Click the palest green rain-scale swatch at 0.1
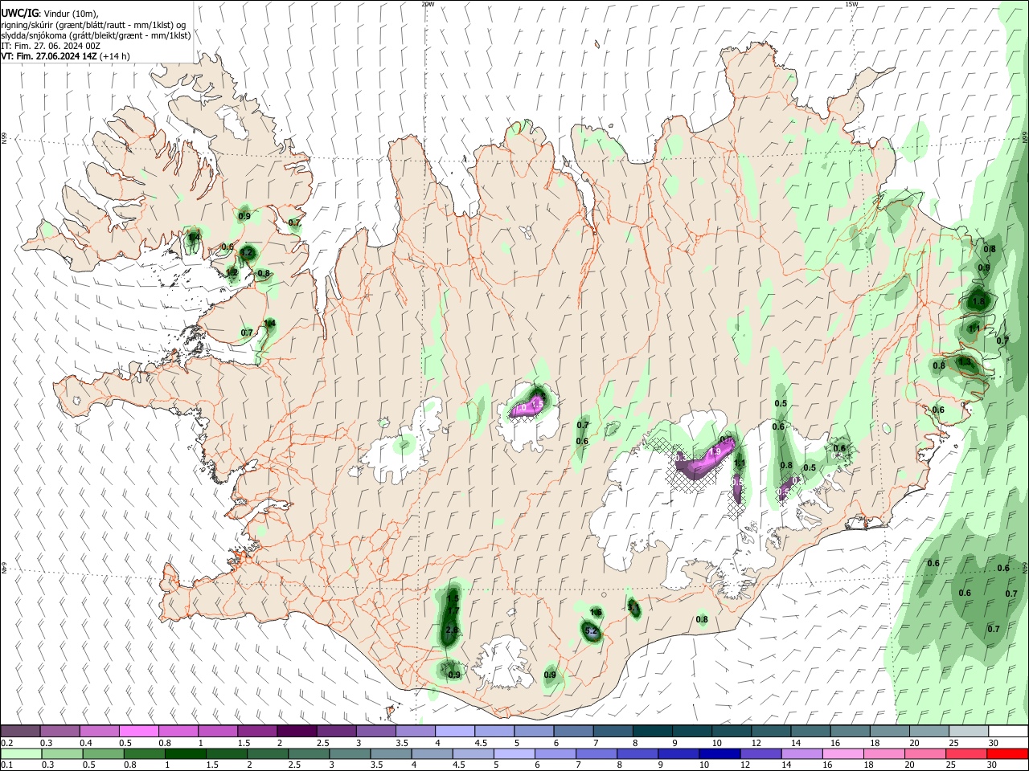This screenshot has height=771, width=1029. pyautogui.click(x=21, y=754)
